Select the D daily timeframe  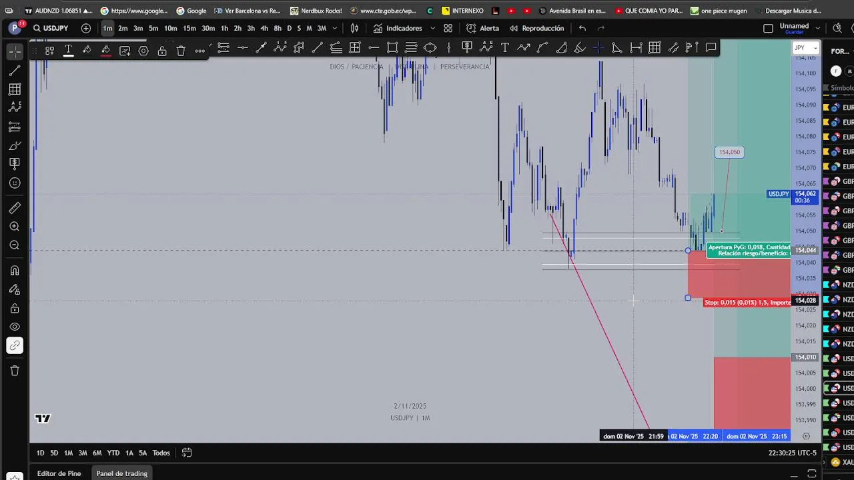(x=289, y=28)
